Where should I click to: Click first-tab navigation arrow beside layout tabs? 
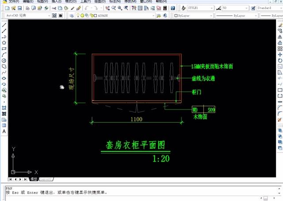click(11, 179)
